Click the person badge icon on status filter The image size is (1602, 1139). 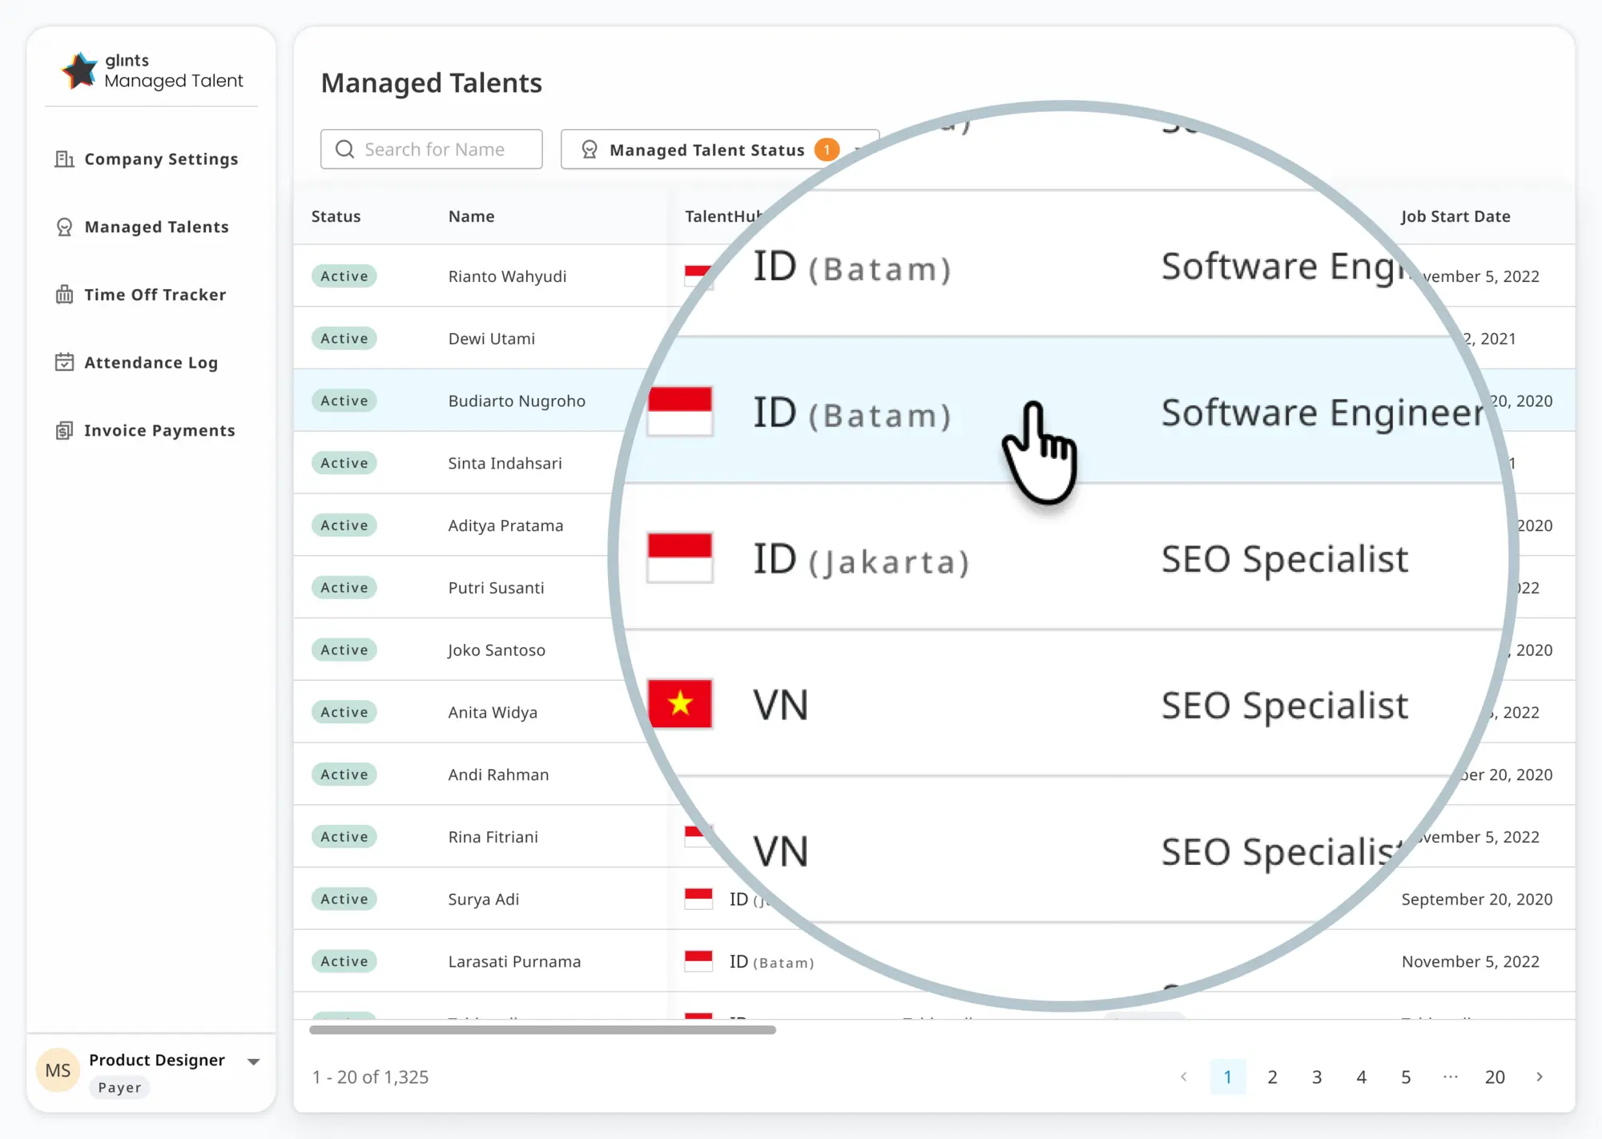[x=590, y=149]
